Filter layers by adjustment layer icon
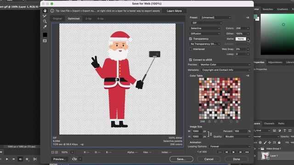The width and height of the screenshot is (294, 165). pyautogui.click(x=280, y=130)
